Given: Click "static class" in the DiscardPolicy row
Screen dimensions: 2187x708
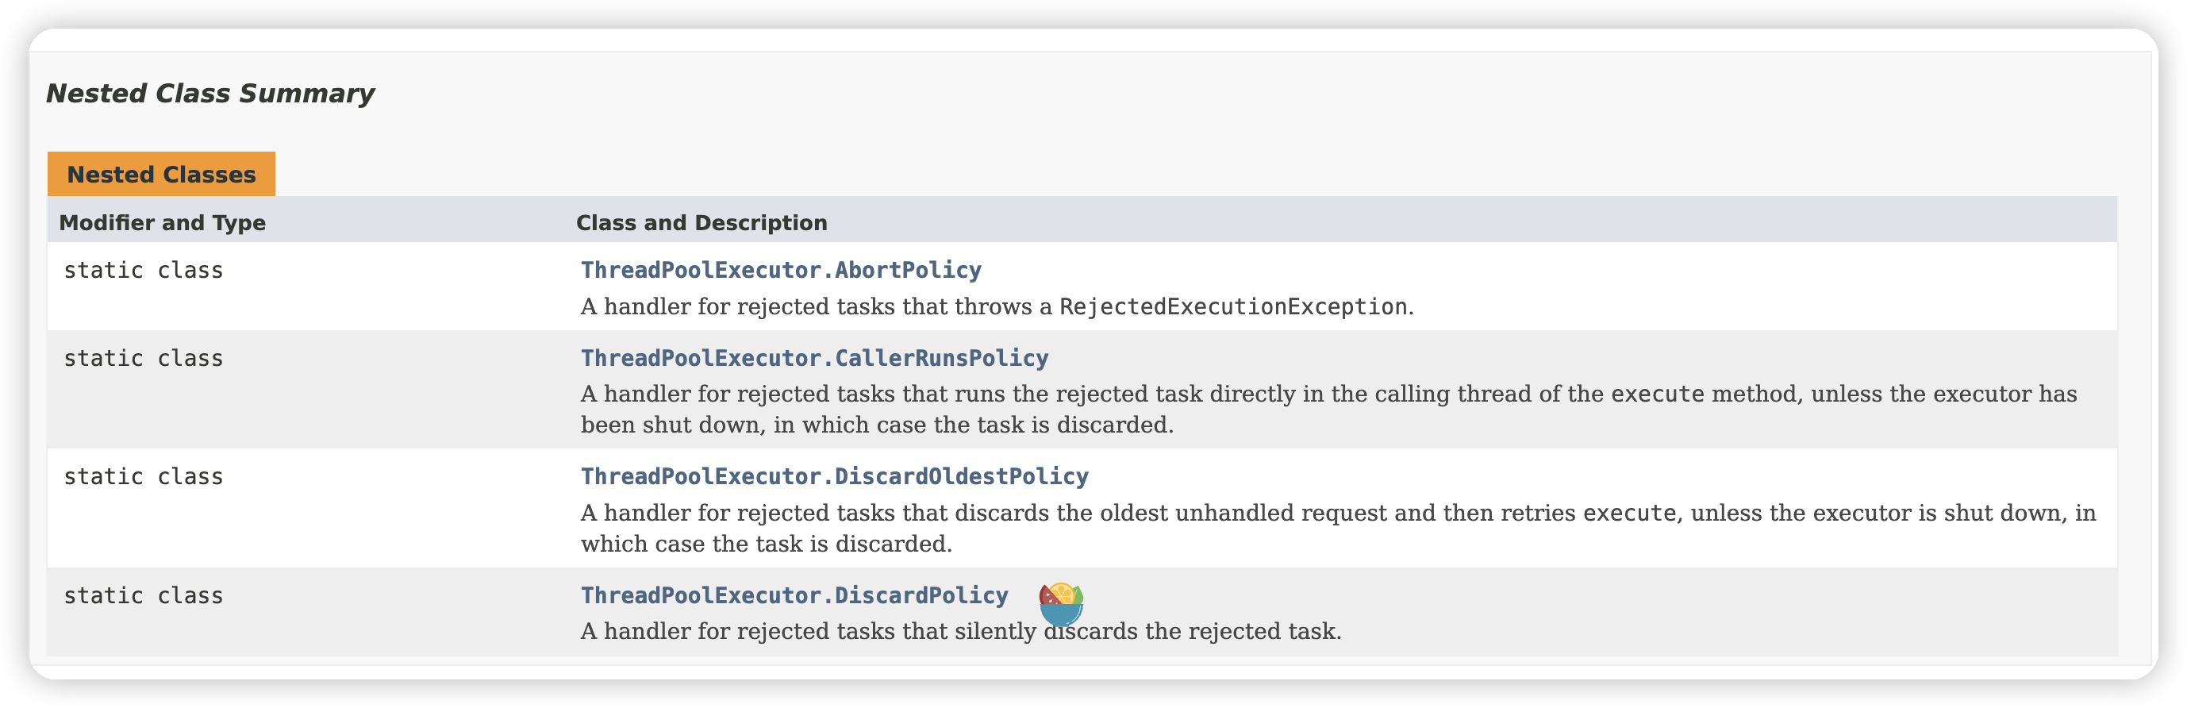Looking at the screenshot, I should pyautogui.click(x=144, y=595).
